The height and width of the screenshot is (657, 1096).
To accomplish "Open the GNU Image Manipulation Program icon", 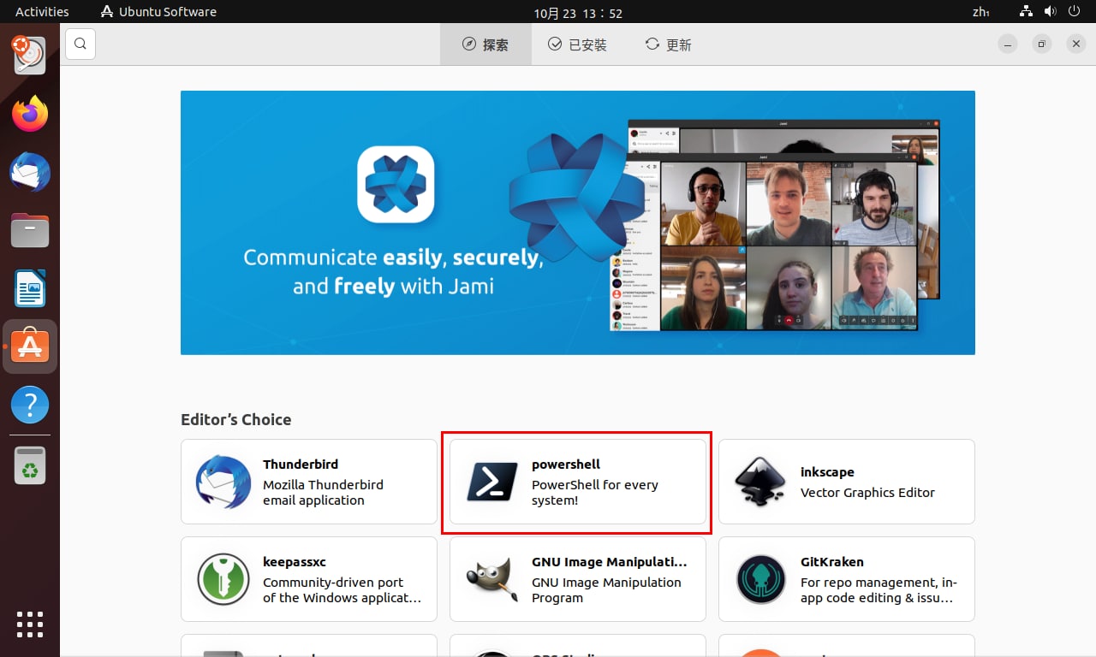I will [492, 579].
